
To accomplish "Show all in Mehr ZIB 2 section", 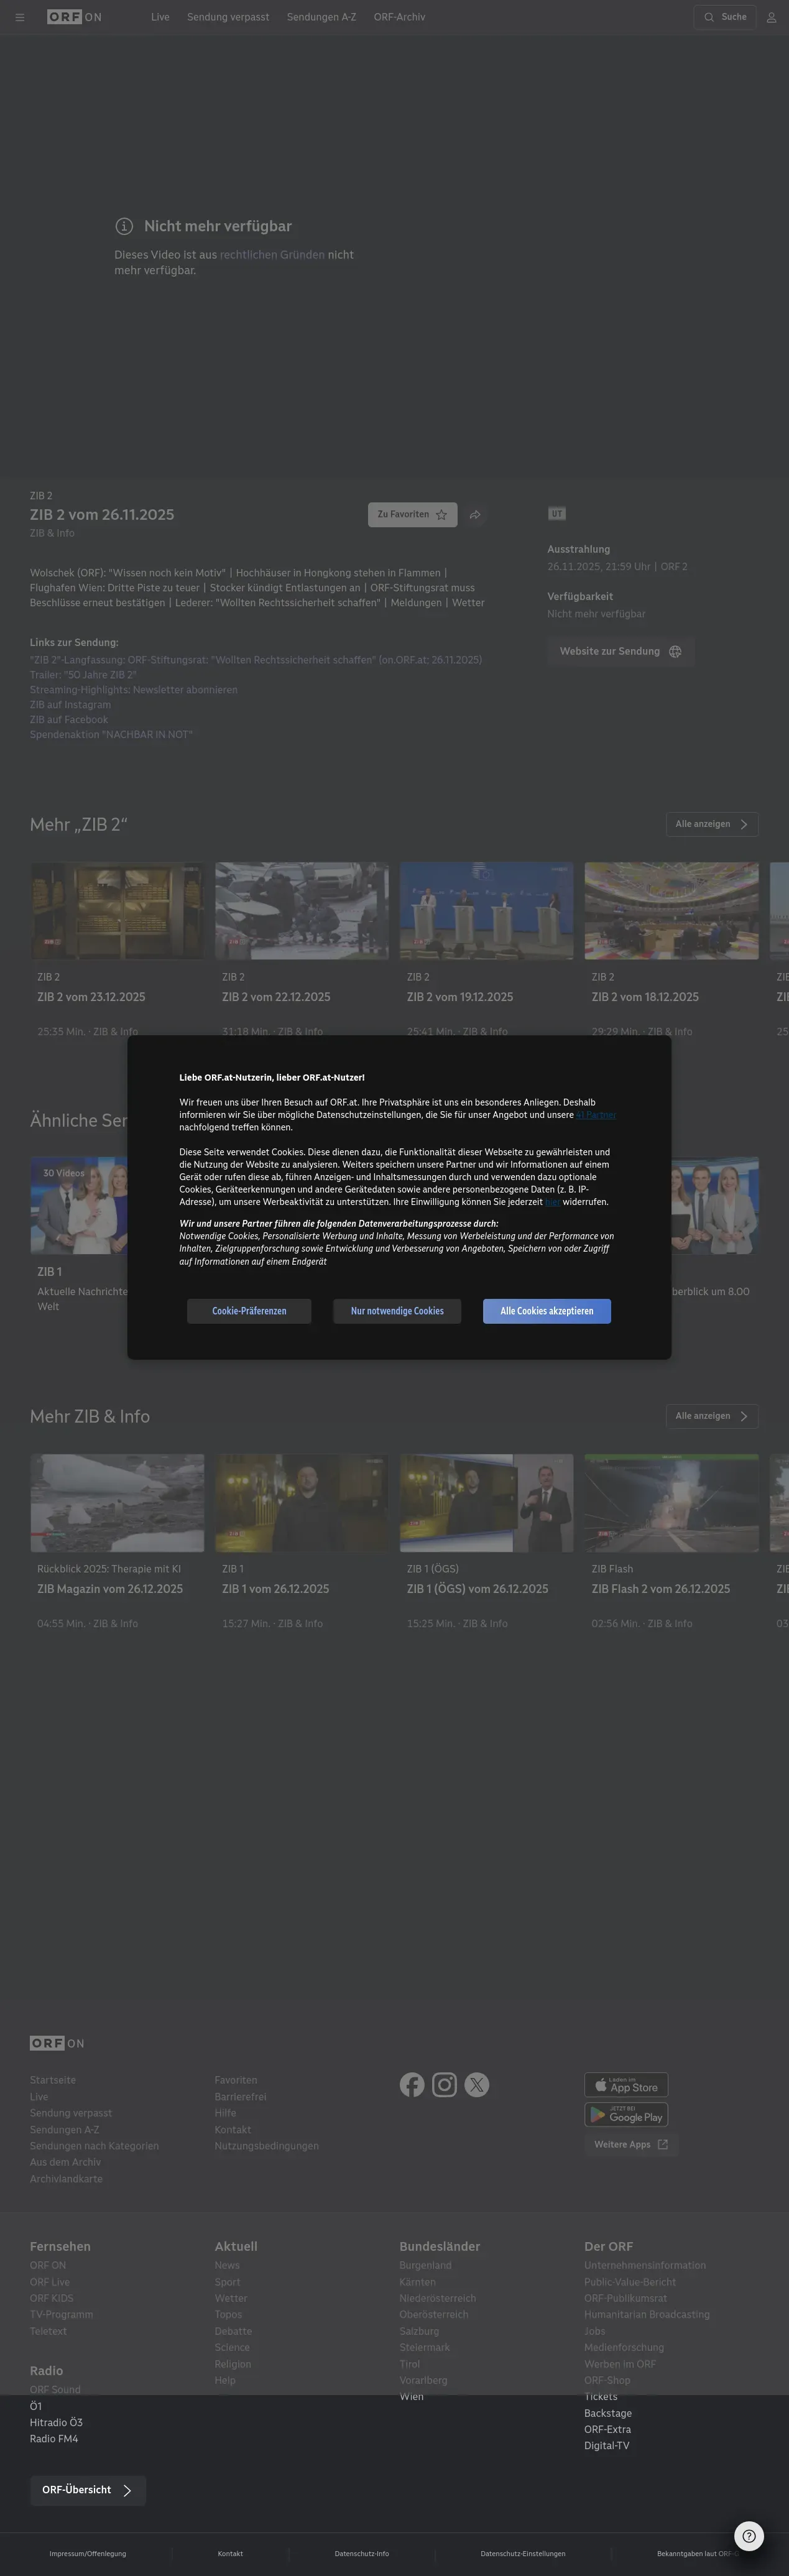I will pyautogui.click(x=712, y=824).
